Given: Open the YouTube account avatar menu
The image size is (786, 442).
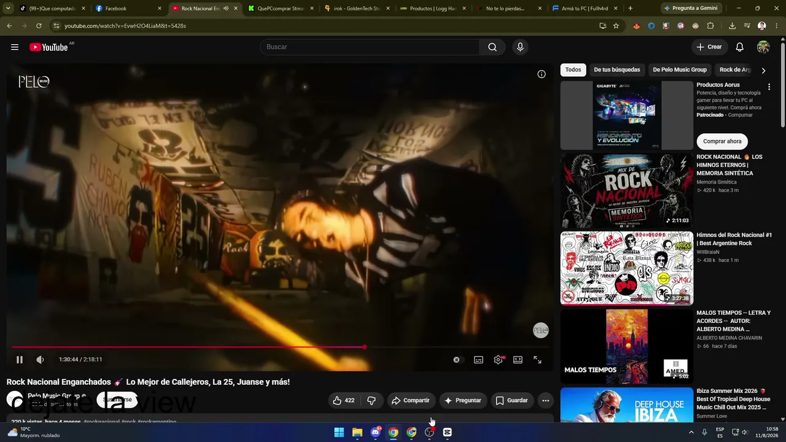Looking at the screenshot, I should (x=763, y=47).
